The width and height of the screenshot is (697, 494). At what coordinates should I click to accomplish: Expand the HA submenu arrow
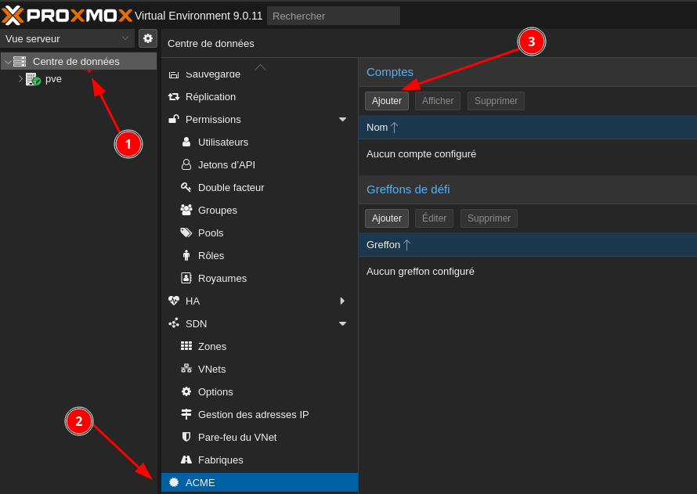(x=342, y=301)
